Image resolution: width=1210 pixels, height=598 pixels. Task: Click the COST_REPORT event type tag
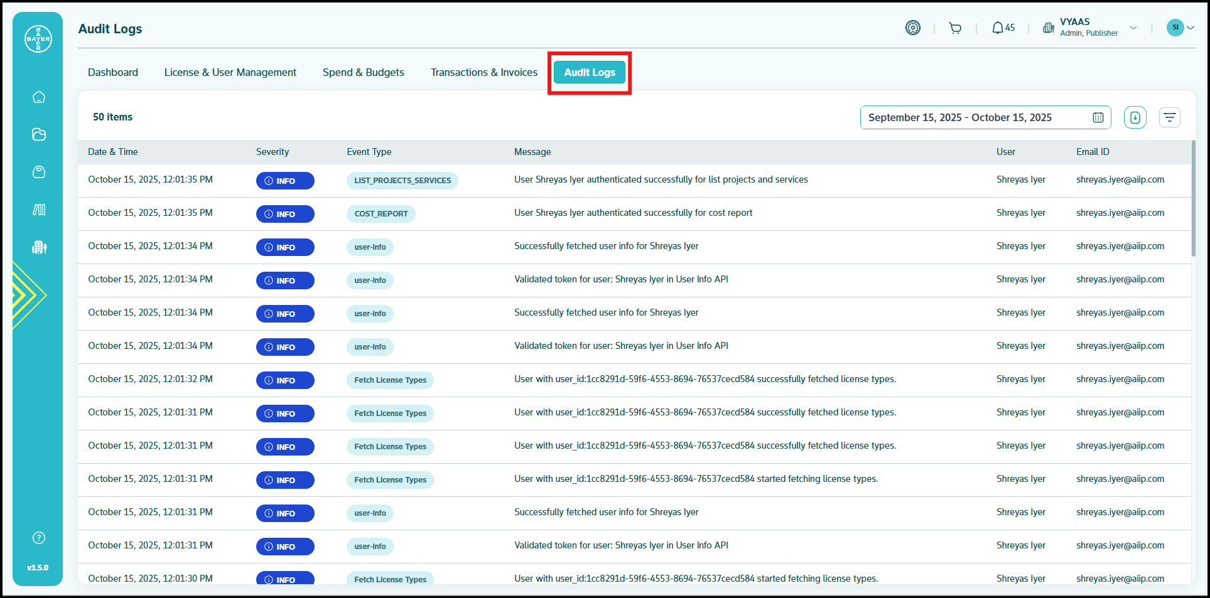[381, 214]
